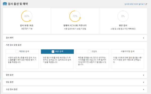Click the arrow on the '성능 옵션' row
The height and width of the screenshot is (94, 151).
pyautogui.click(x=143, y=82)
